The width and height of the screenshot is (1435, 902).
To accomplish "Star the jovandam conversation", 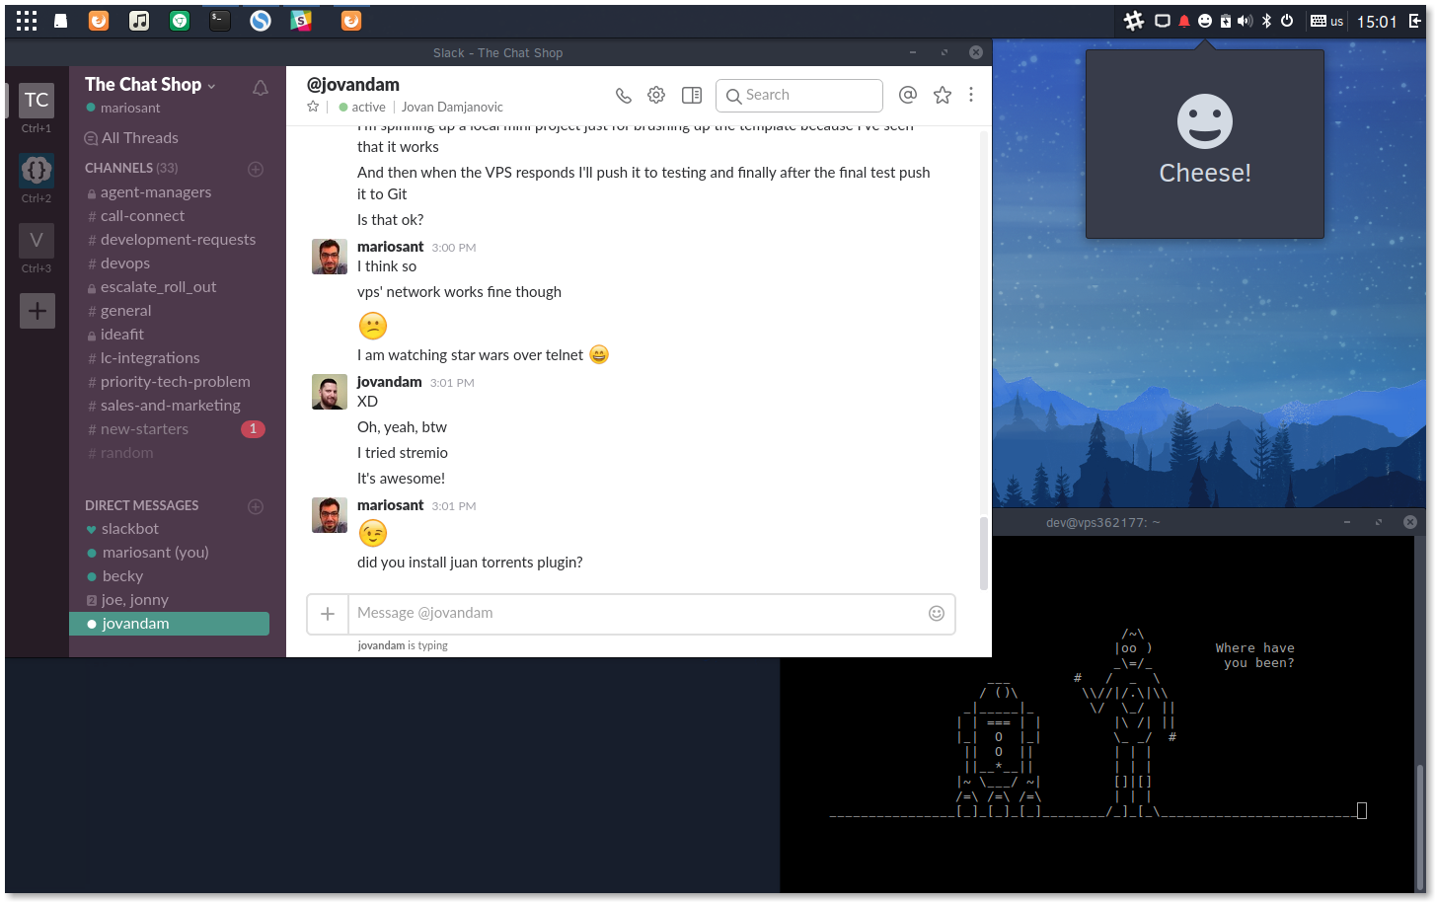I will tap(313, 107).
